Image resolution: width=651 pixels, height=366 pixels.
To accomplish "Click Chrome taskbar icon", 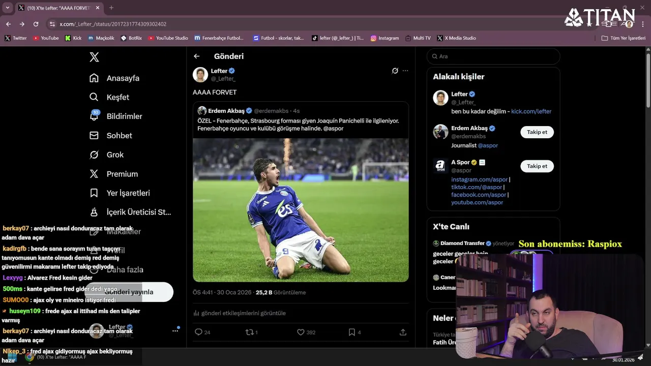I will click(x=30, y=357).
